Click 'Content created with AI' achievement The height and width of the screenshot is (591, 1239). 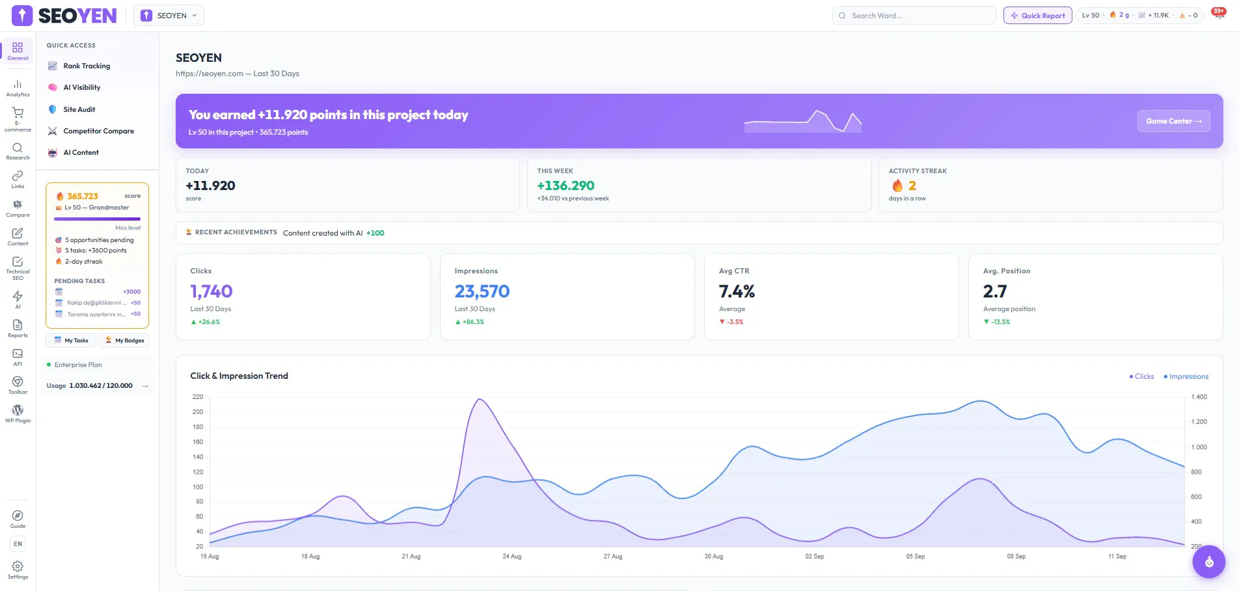[x=323, y=233]
